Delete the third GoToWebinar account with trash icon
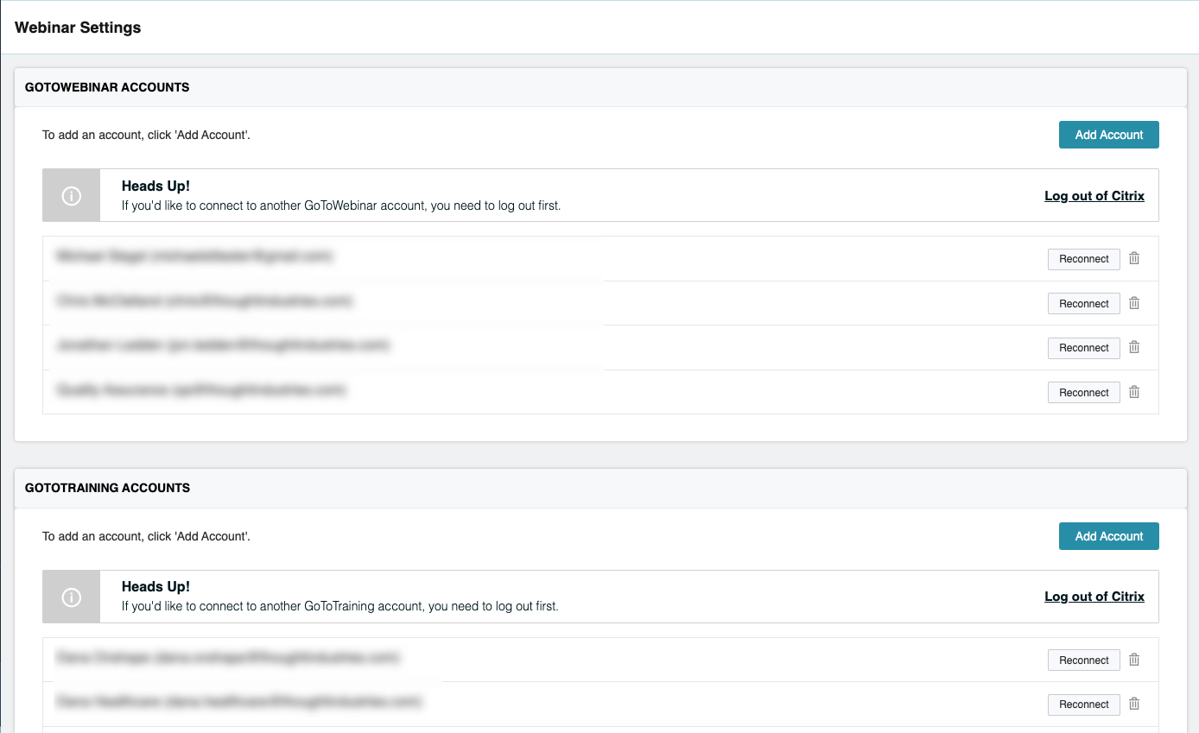The height and width of the screenshot is (733, 1199). click(x=1134, y=347)
